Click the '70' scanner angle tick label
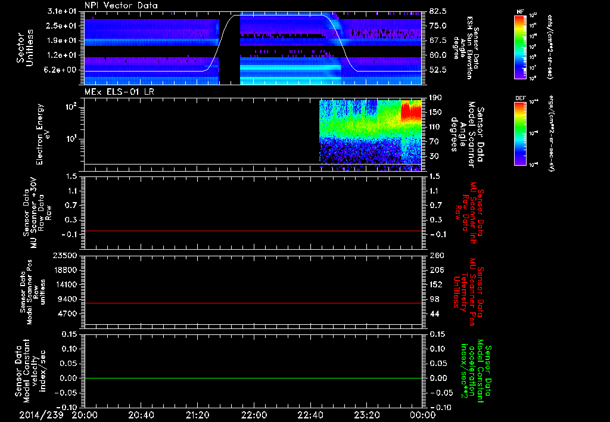The image size is (610, 422). 434,142
